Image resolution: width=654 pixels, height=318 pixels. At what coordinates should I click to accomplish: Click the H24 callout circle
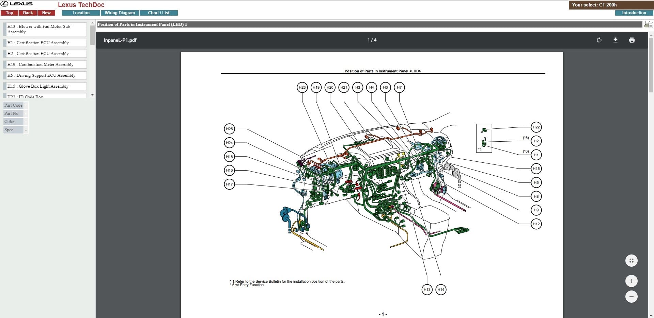coord(230,143)
